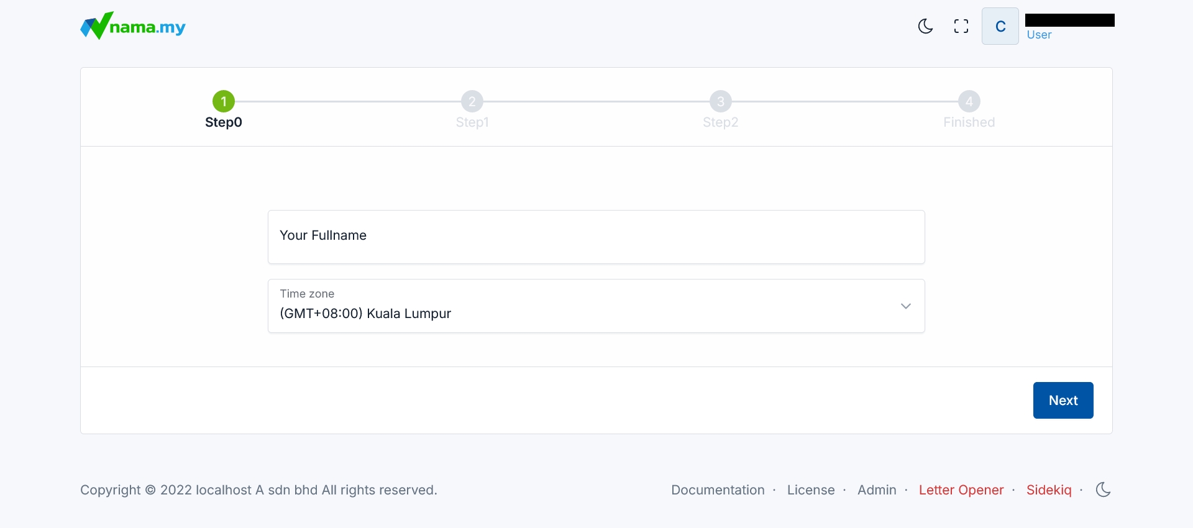Image resolution: width=1193 pixels, height=528 pixels.
Task: Visit the Admin footer link
Action: (x=877, y=490)
